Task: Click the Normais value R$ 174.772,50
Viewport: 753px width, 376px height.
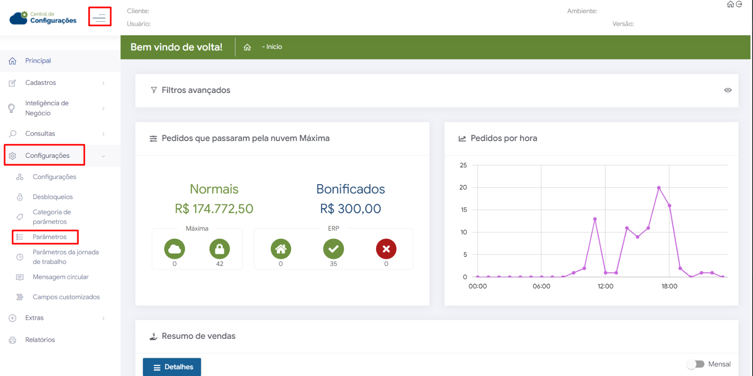Action: click(x=214, y=209)
